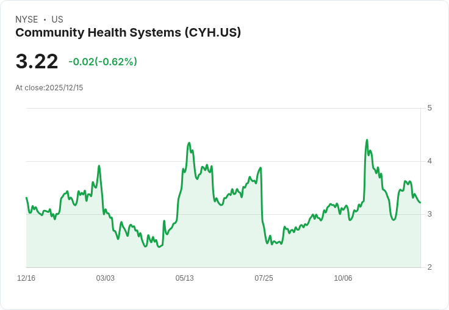Click the US market label

point(57,20)
